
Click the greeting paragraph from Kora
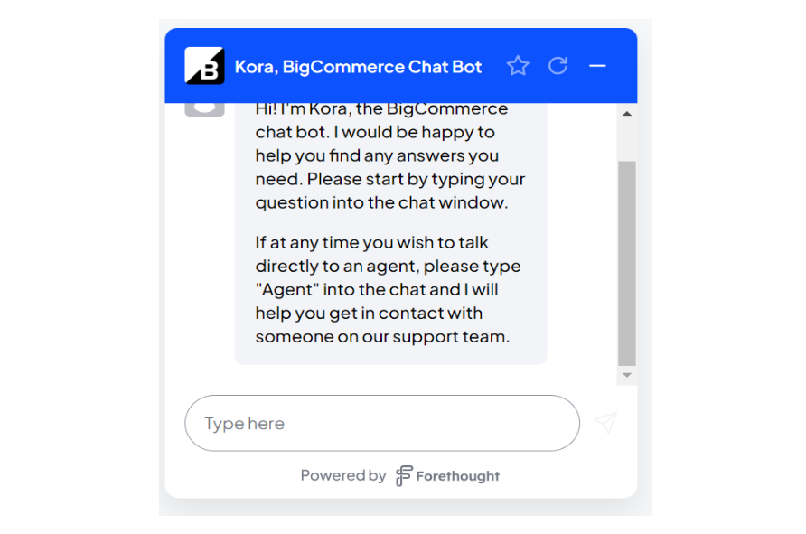[390, 155]
